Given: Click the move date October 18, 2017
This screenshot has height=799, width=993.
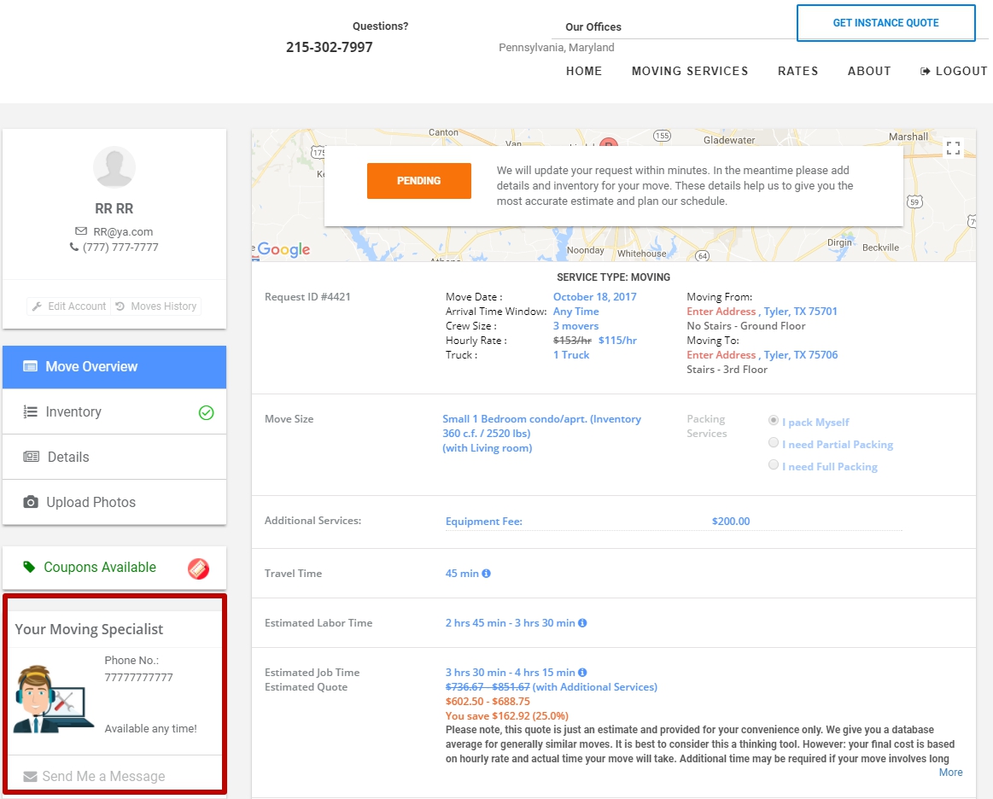Looking at the screenshot, I should pyautogui.click(x=594, y=297).
